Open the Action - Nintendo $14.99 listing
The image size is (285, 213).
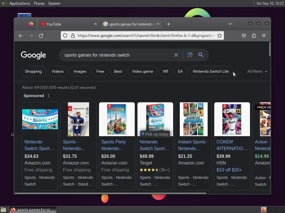click(x=262, y=145)
